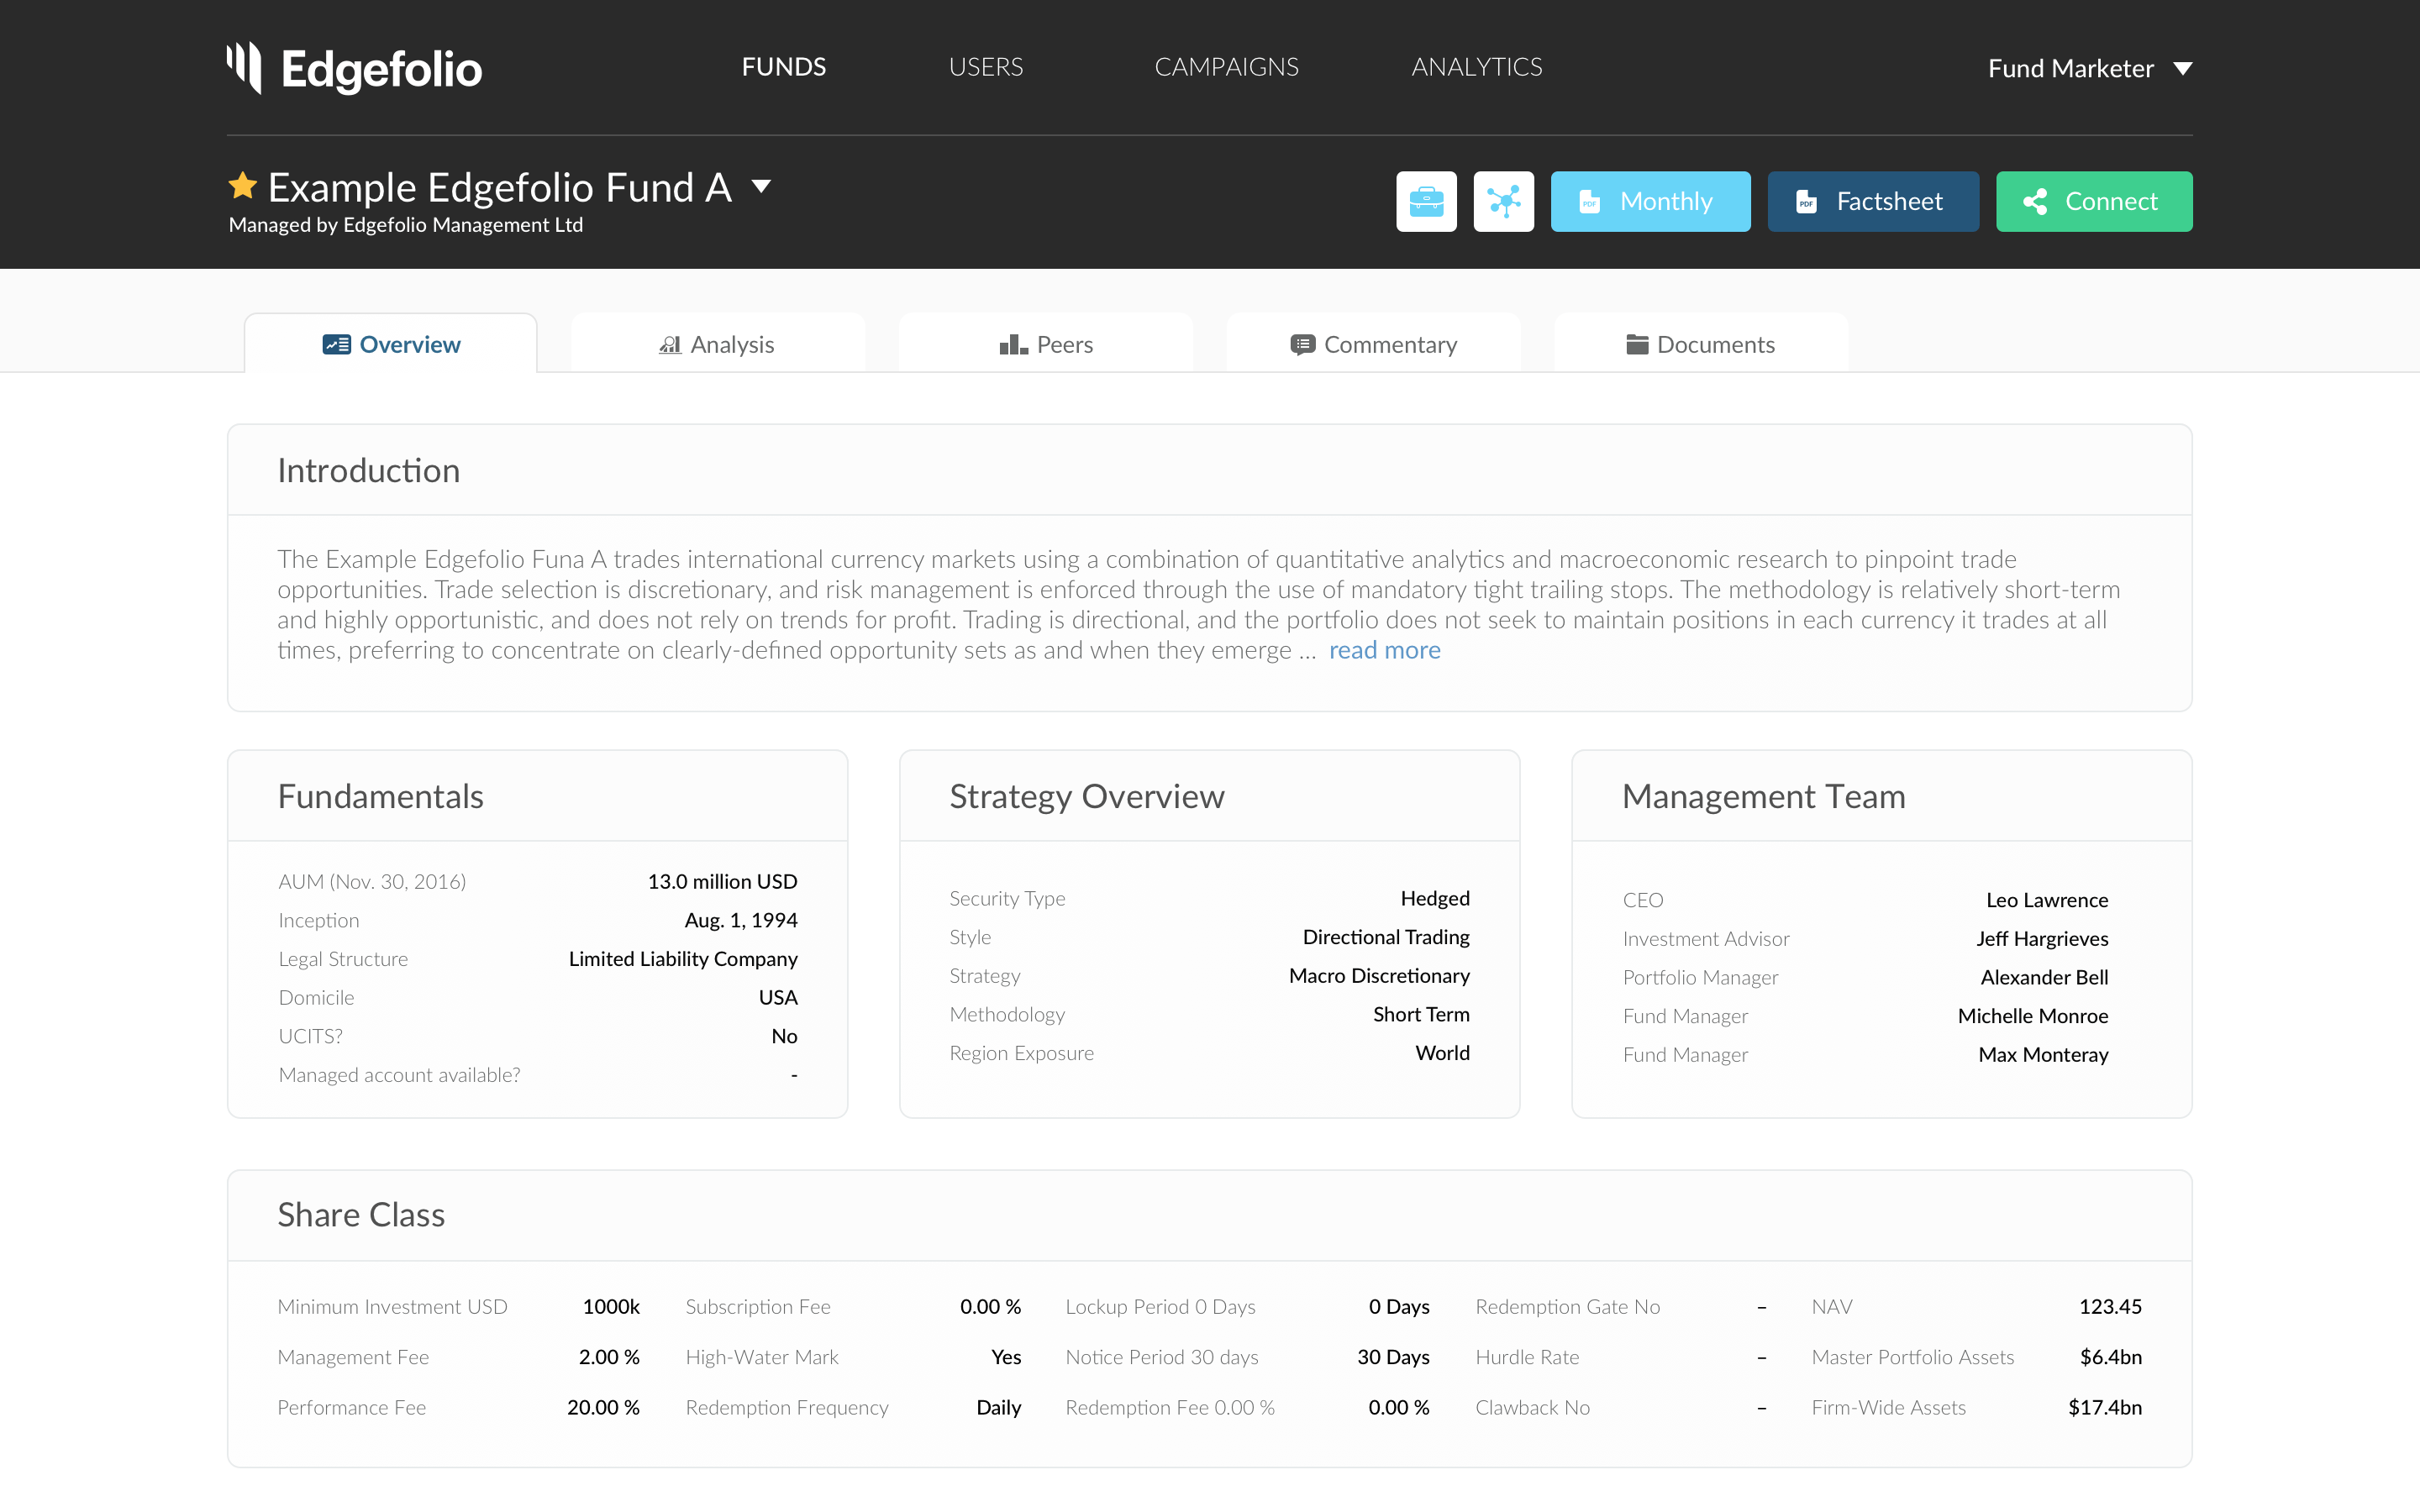The height and width of the screenshot is (1512, 2420).
Task: Click the NAV value 123.45
Action: [2110, 1307]
